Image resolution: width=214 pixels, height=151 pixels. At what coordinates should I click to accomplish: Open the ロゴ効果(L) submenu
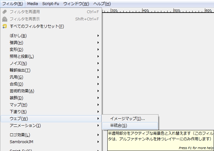51,135
